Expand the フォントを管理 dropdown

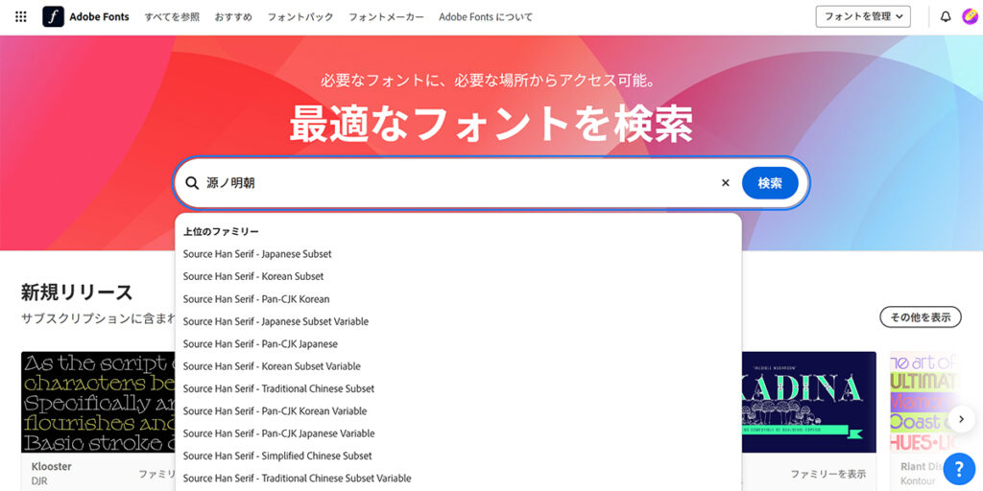[x=863, y=17]
